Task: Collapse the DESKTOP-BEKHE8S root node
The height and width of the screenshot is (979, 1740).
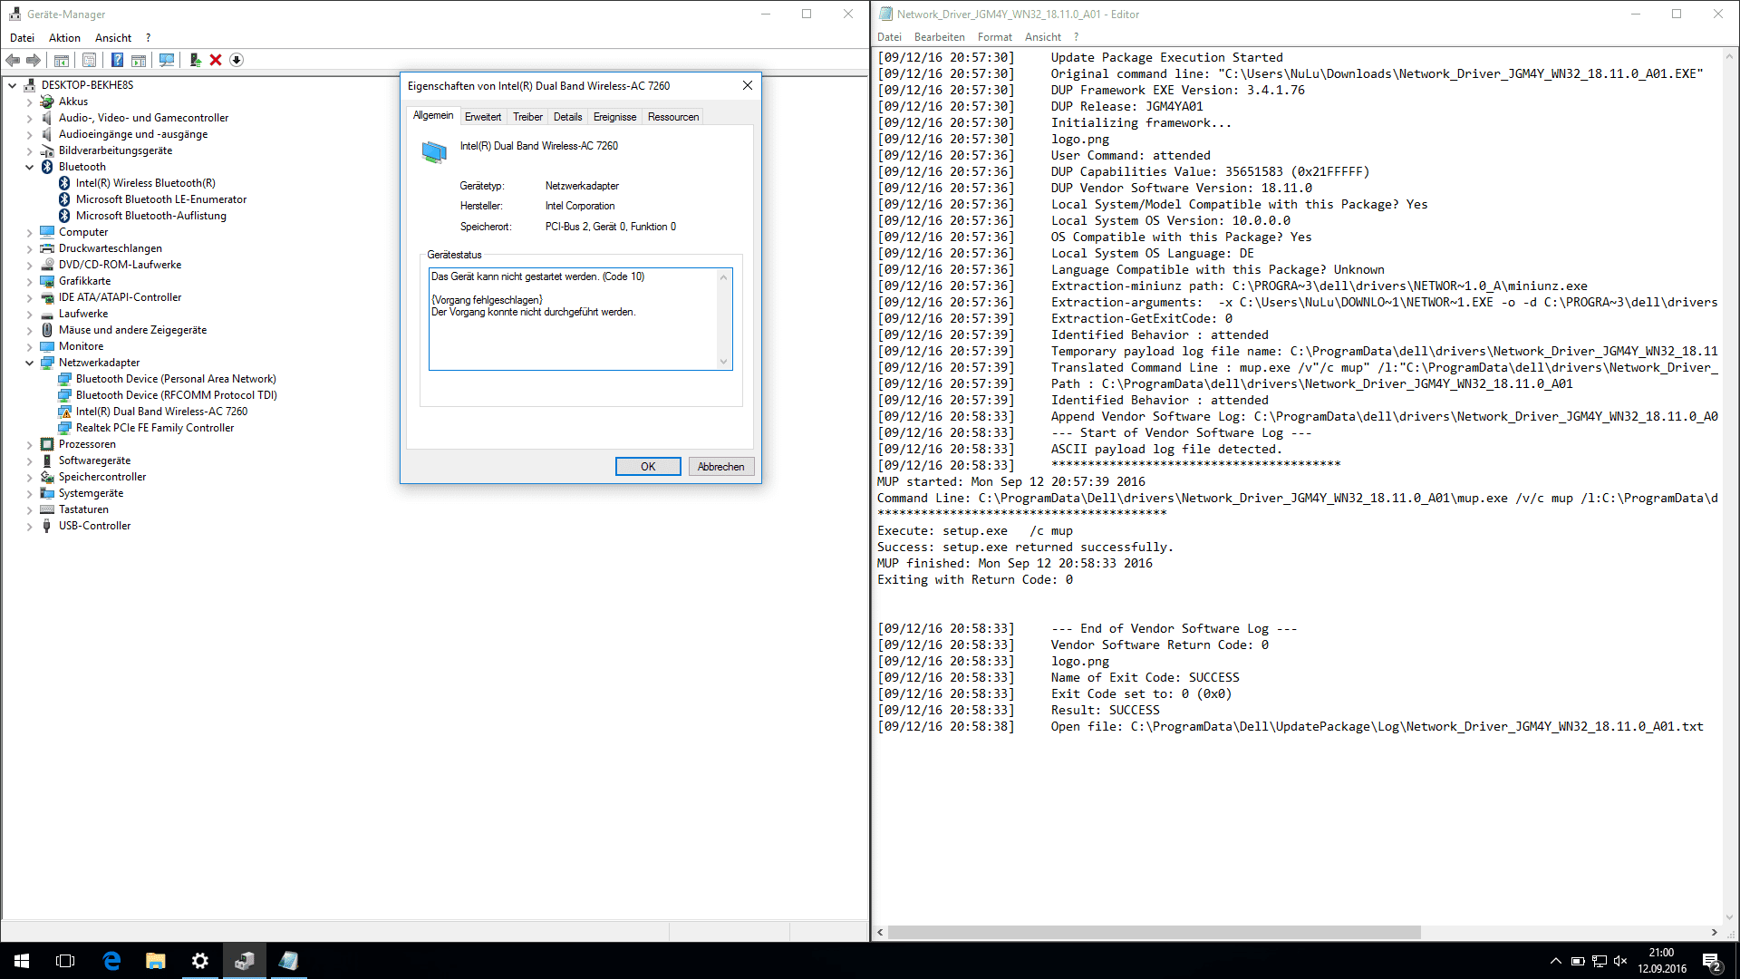Action: click(12, 85)
